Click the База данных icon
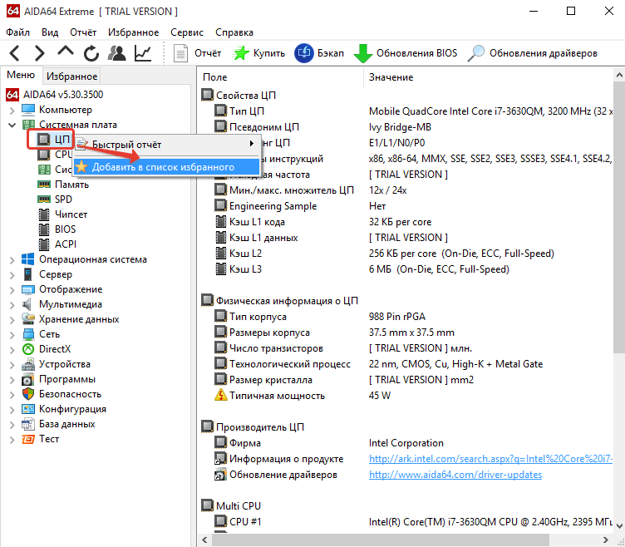 (x=28, y=424)
